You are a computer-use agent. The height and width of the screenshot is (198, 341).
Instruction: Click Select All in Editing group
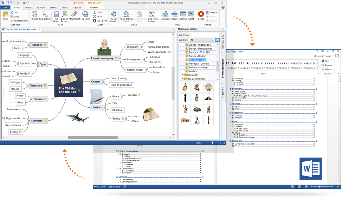pos(212,12)
